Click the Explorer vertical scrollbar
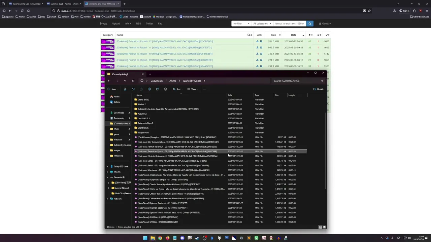This screenshot has width=431, height=242. [x=326, y=150]
